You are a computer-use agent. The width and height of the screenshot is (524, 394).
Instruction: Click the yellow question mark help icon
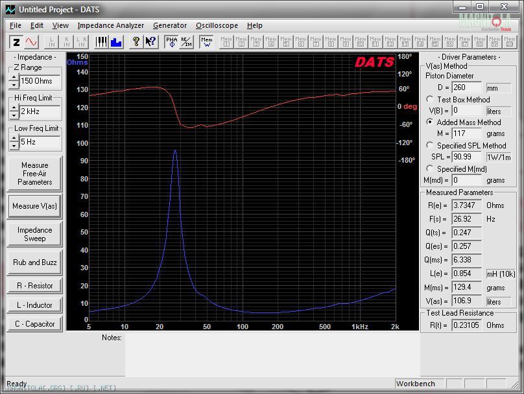(x=136, y=42)
